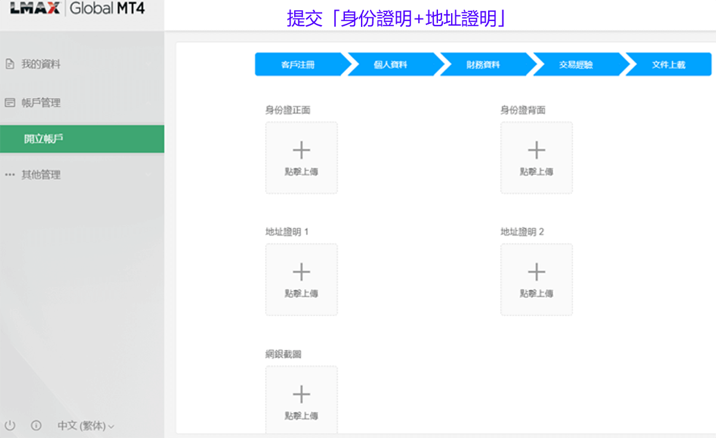Click the LMAX Global MT4 logo
This screenshot has width=716, height=438.
[x=78, y=10]
